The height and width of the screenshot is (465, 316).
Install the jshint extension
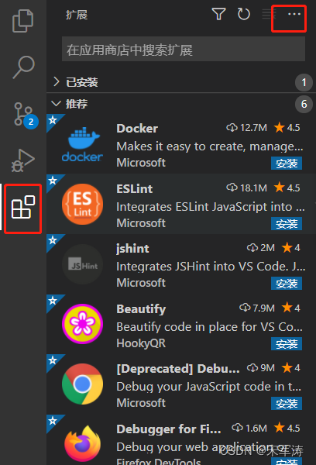coord(287,284)
